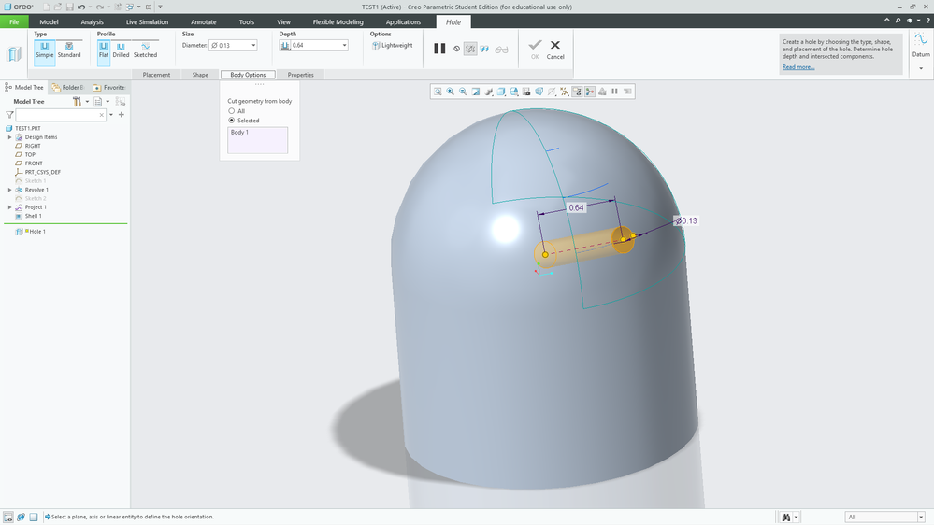Select the Selected radio button
934x525 pixels.
tap(232, 121)
